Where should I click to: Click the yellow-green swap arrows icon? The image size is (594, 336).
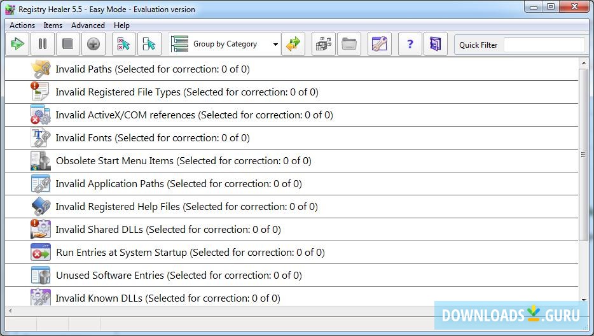pyautogui.click(x=293, y=44)
